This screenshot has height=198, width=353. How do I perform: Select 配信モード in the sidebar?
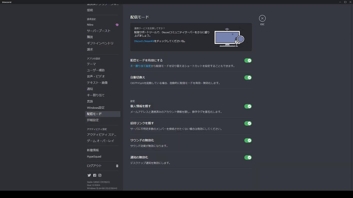point(103,114)
